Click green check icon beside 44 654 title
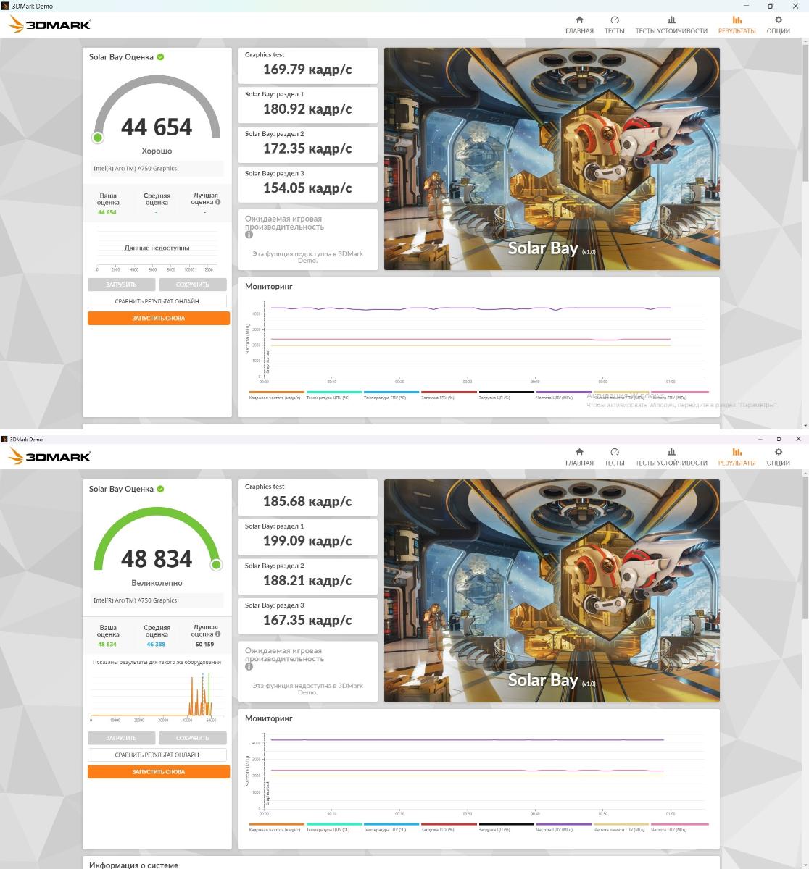809x869 pixels. pyautogui.click(x=161, y=57)
